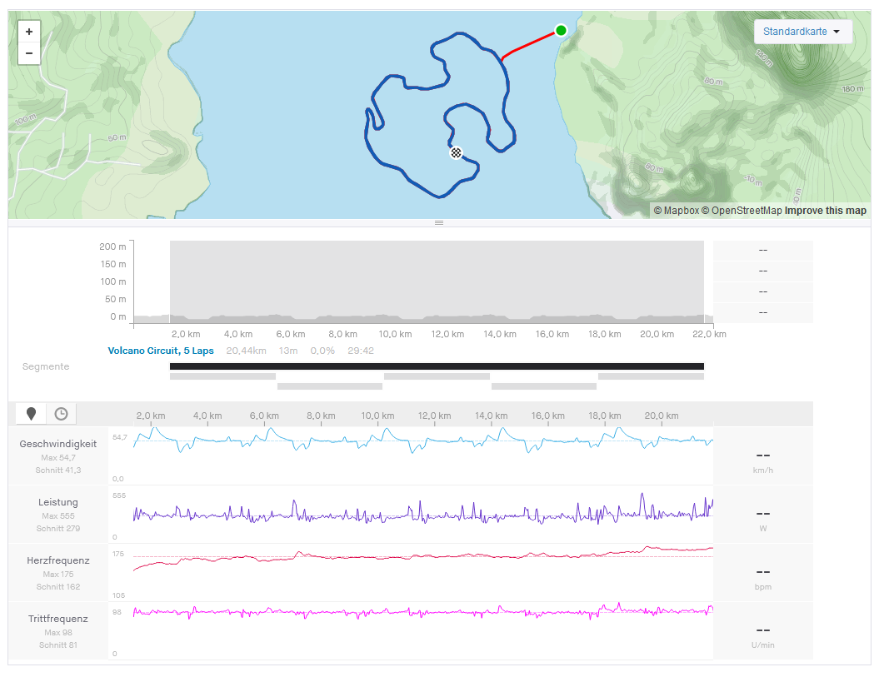Select the black full-length segment bar
884x677 pixels.
(x=437, y=366)
